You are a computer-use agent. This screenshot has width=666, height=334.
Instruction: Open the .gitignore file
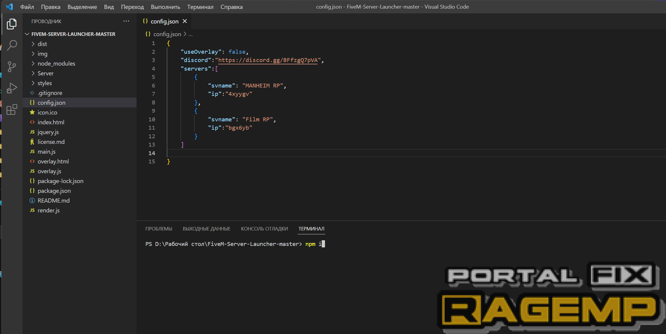point(80,93)
